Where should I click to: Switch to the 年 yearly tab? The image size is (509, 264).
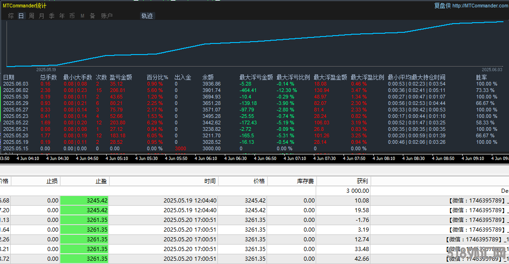coord(62,16)
